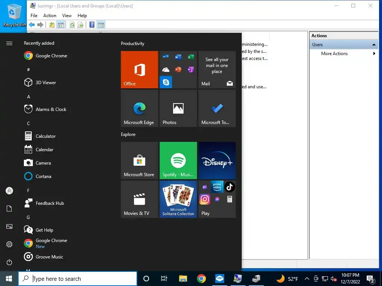The height and width of the screenshot is (286, 382).
Task: Open the Photos tile
Action: (x=178, y=108)
